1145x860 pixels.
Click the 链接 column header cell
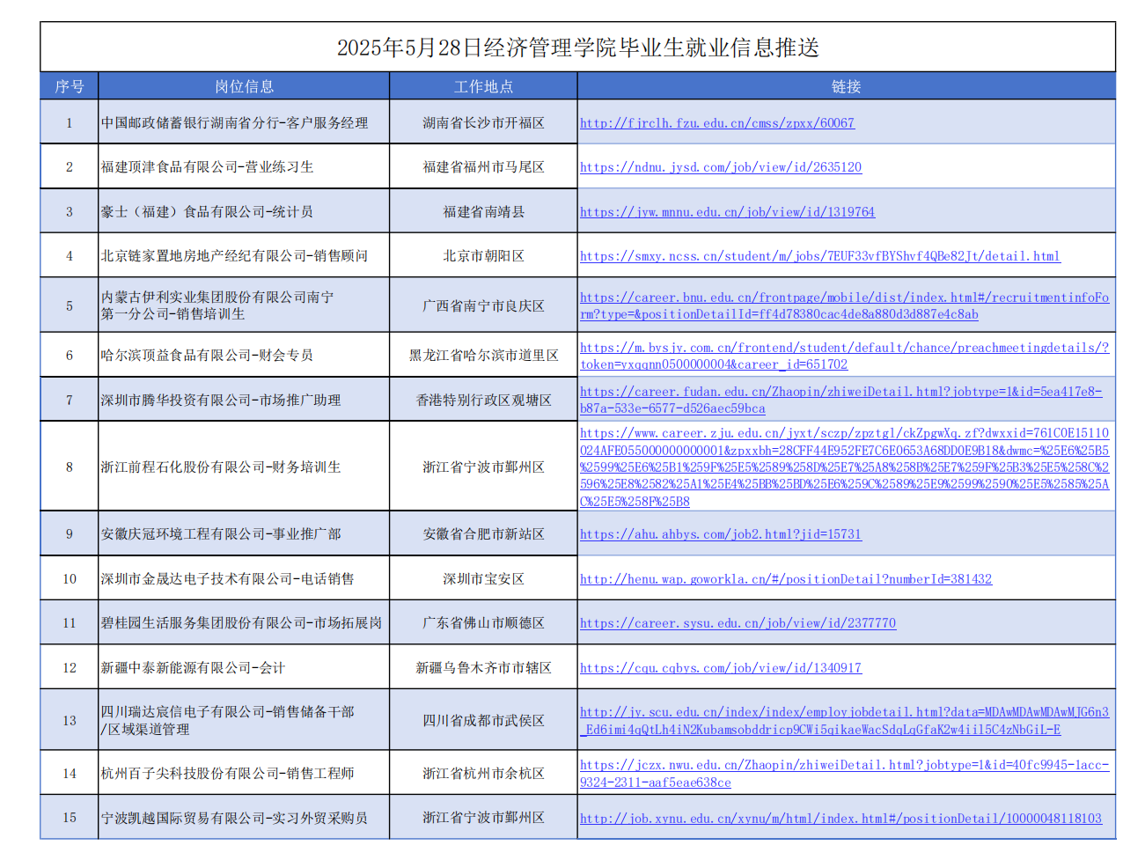click(846, 86)
